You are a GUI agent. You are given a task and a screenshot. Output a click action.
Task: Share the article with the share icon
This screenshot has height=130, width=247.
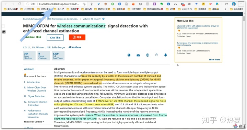click(156, 55)
